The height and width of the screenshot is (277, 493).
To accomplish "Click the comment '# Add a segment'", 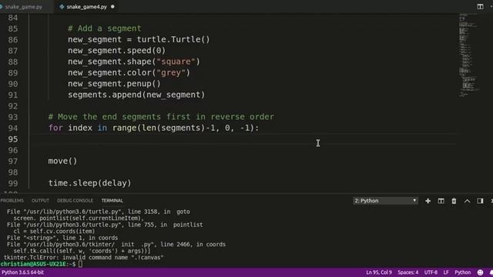I will (105, 28).
